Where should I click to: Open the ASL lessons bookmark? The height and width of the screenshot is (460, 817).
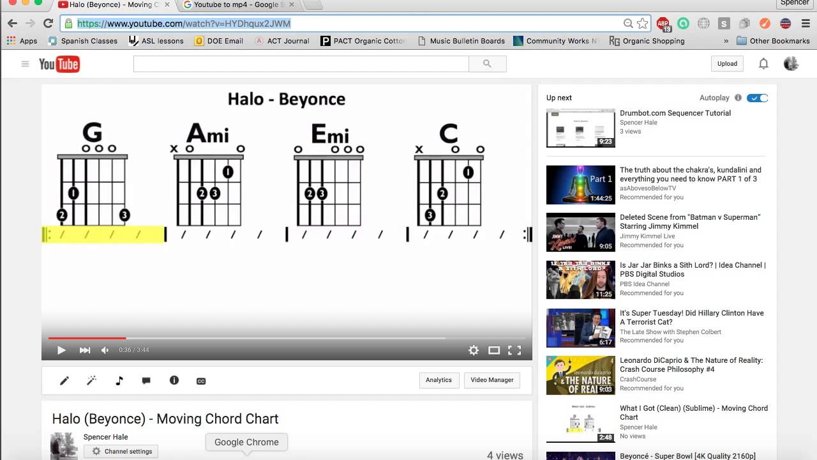pos(156,41)
